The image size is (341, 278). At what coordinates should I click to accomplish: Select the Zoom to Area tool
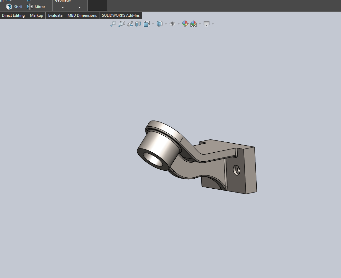pos(122,24)
